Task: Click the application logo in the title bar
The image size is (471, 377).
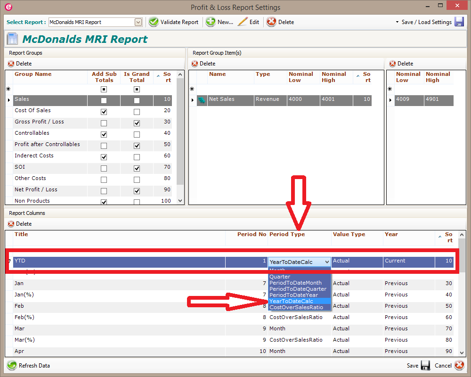Action: pyautogui.click(x=8, y=7)
